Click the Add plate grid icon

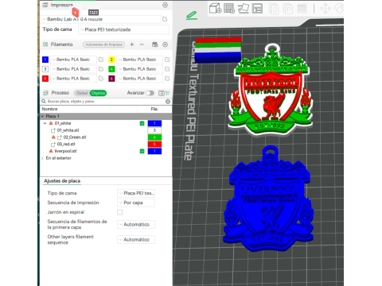tap(229, 9)
